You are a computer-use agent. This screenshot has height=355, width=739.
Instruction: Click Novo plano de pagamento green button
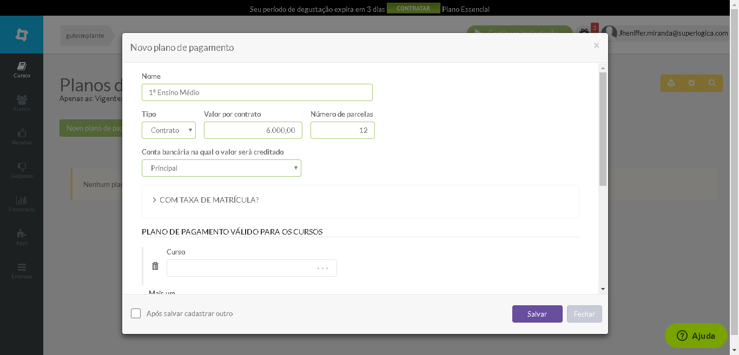tap(91, 128)
